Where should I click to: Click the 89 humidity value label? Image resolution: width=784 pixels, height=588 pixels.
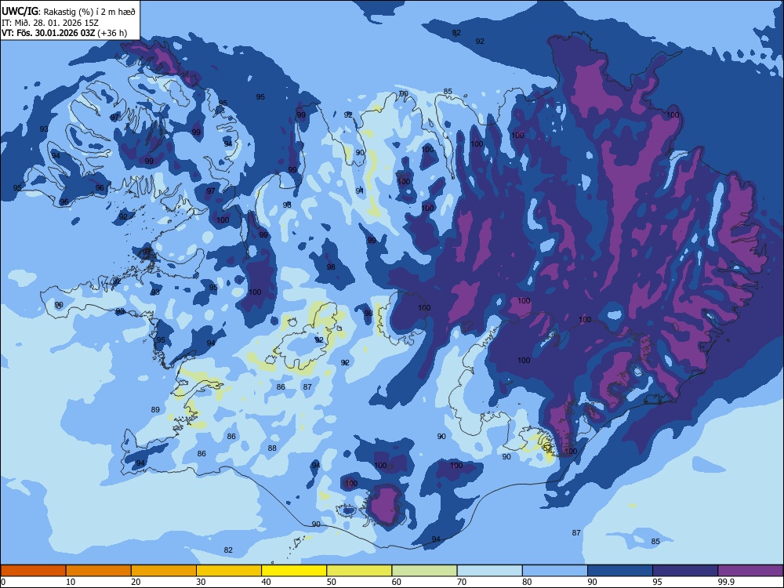point(155,409)
